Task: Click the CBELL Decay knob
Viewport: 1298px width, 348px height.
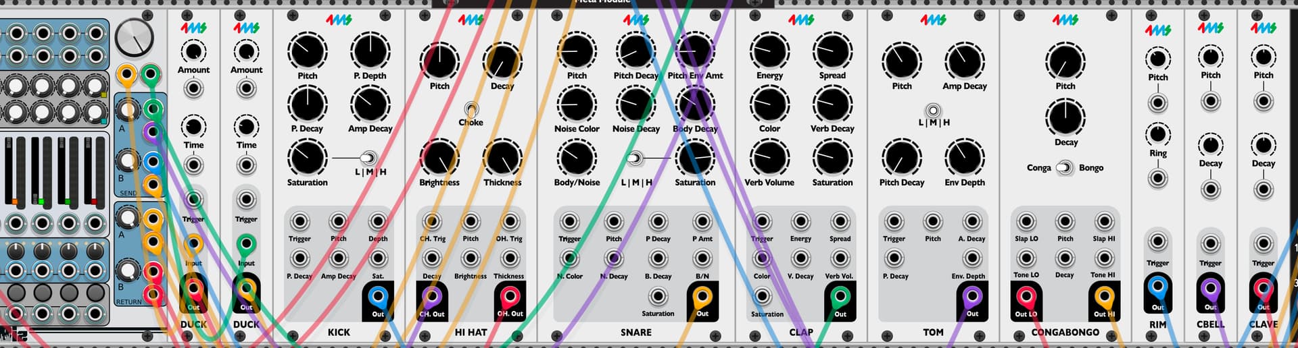Action: click(1210, 144)
